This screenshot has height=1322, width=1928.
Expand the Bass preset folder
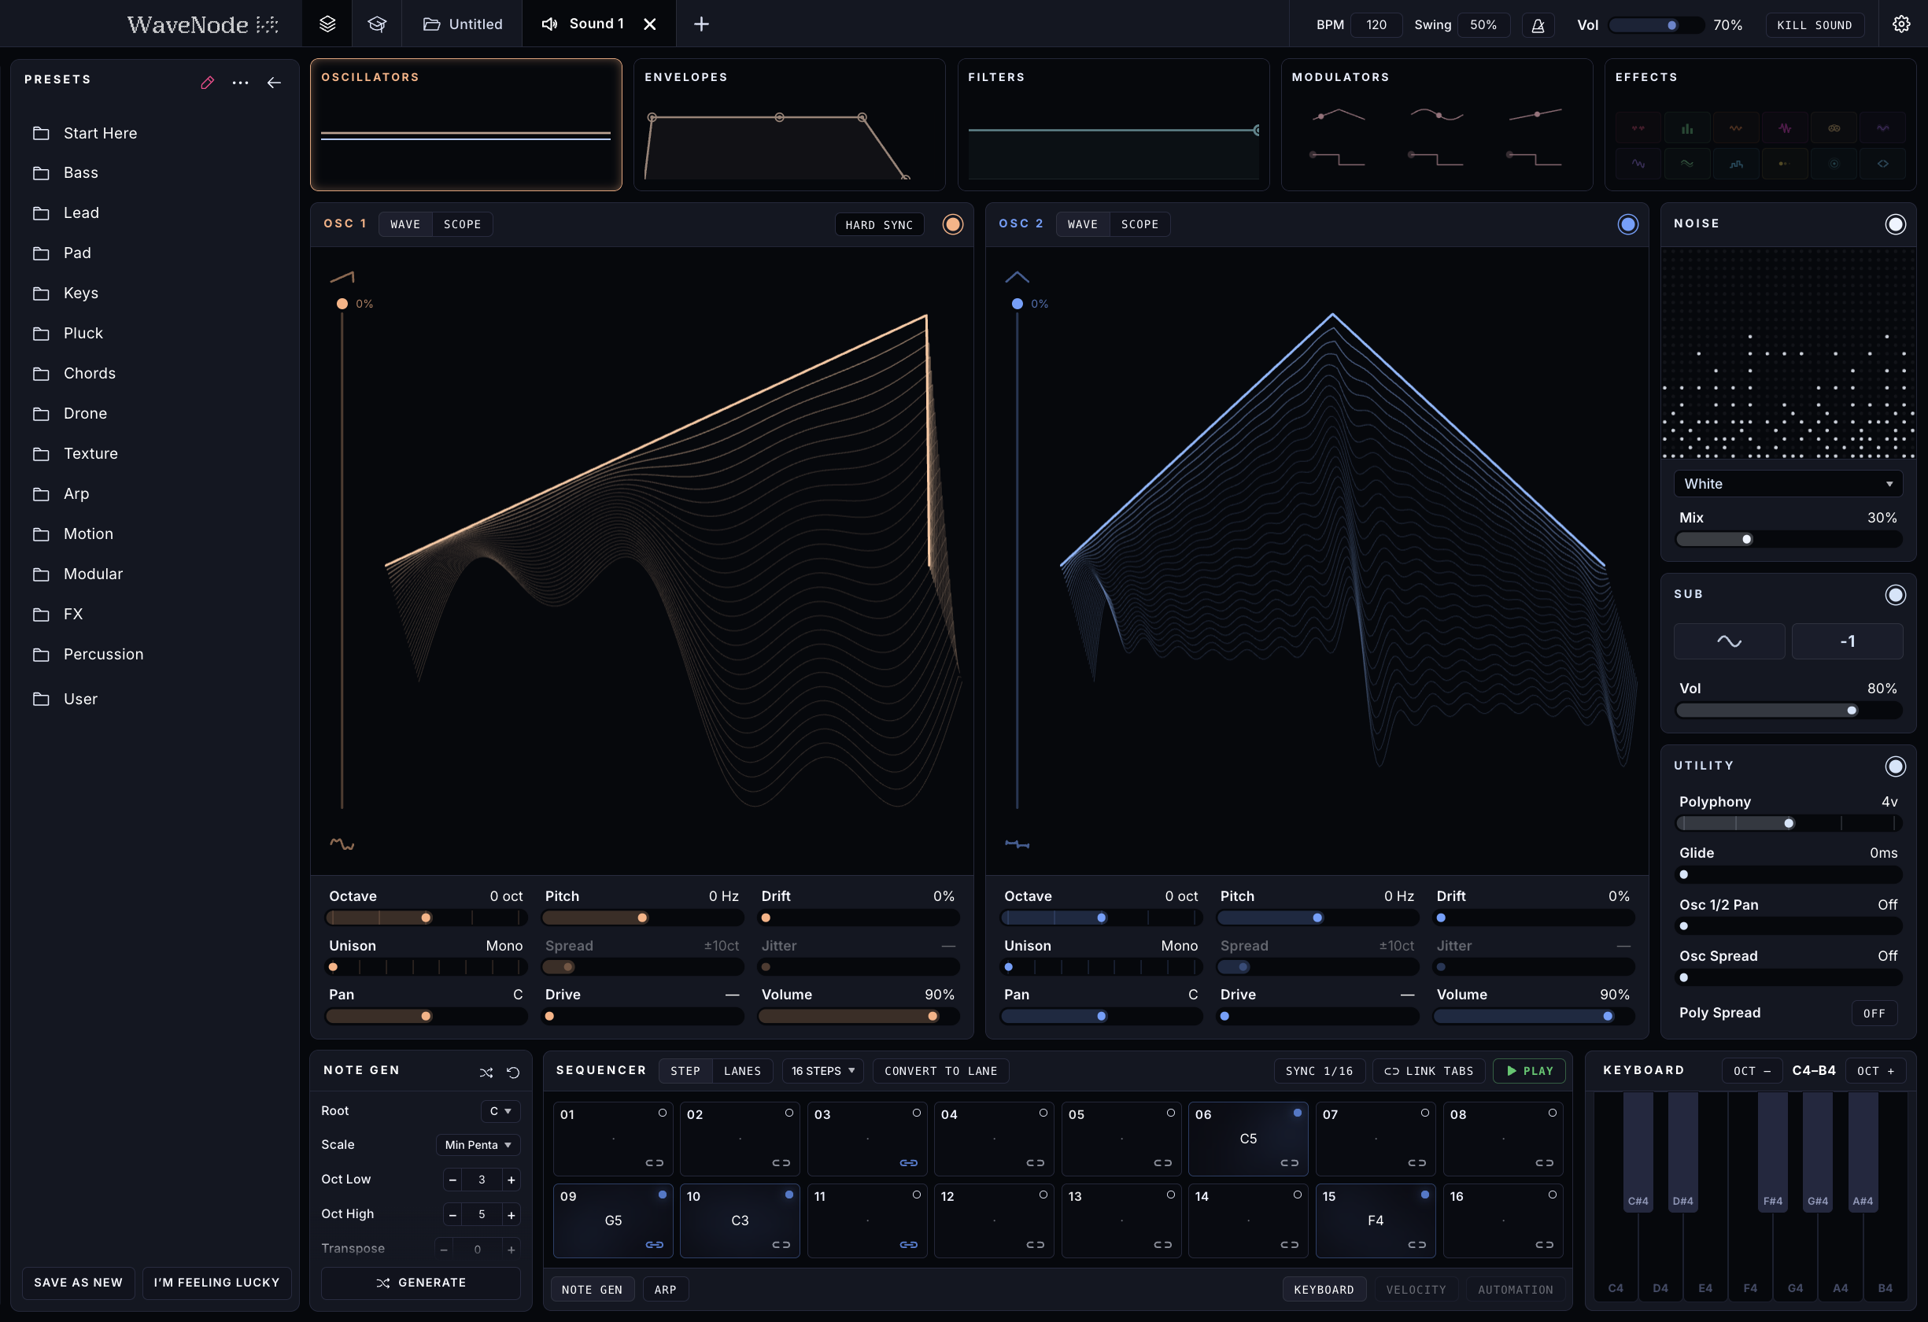[155, 172]
